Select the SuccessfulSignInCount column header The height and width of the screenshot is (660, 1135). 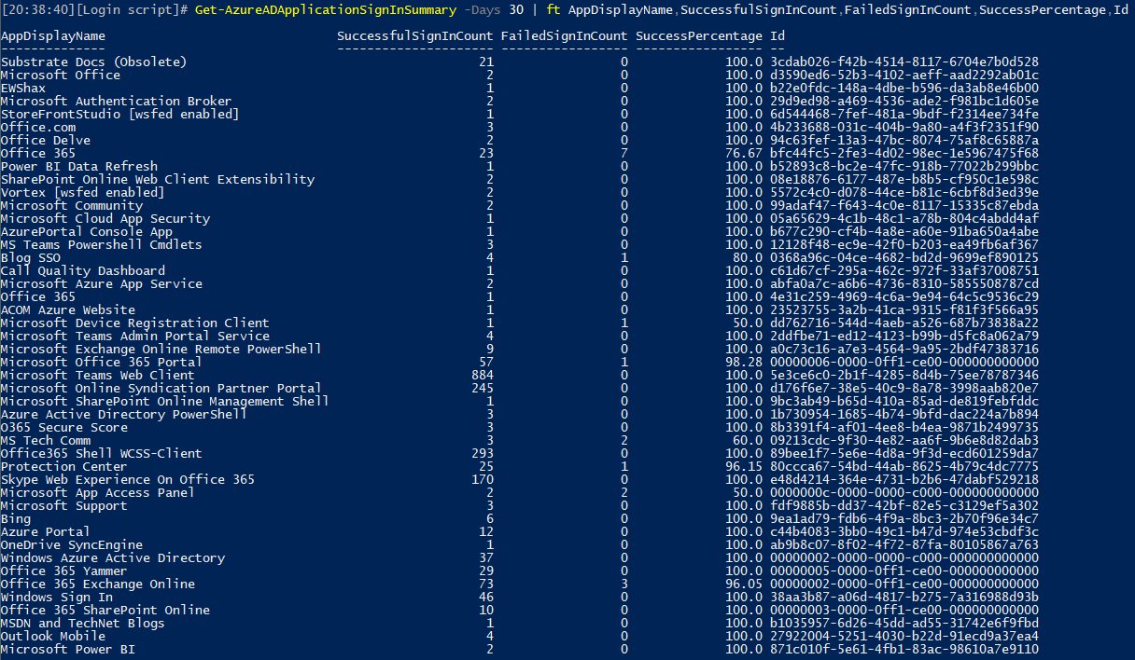coord(415,35)
